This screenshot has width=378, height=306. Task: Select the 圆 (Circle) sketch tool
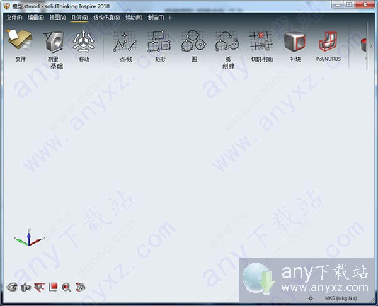(193, 41)
